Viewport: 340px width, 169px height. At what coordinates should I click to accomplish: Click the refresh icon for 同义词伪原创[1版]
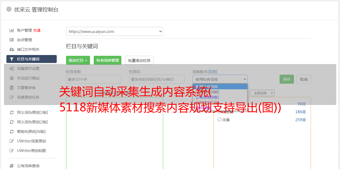(x=12, y=112)
